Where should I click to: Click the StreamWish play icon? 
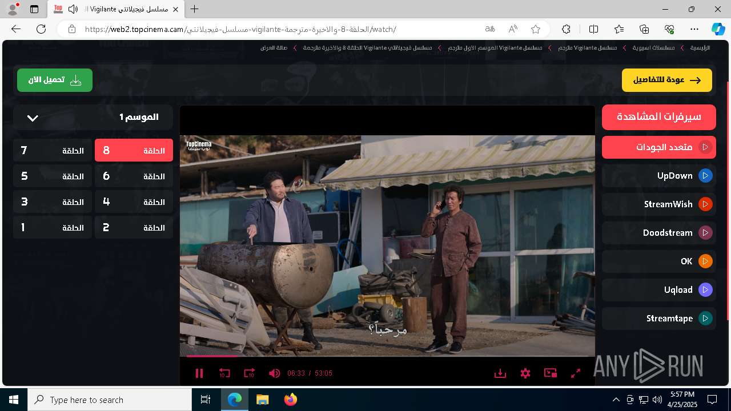coord(705,204)
